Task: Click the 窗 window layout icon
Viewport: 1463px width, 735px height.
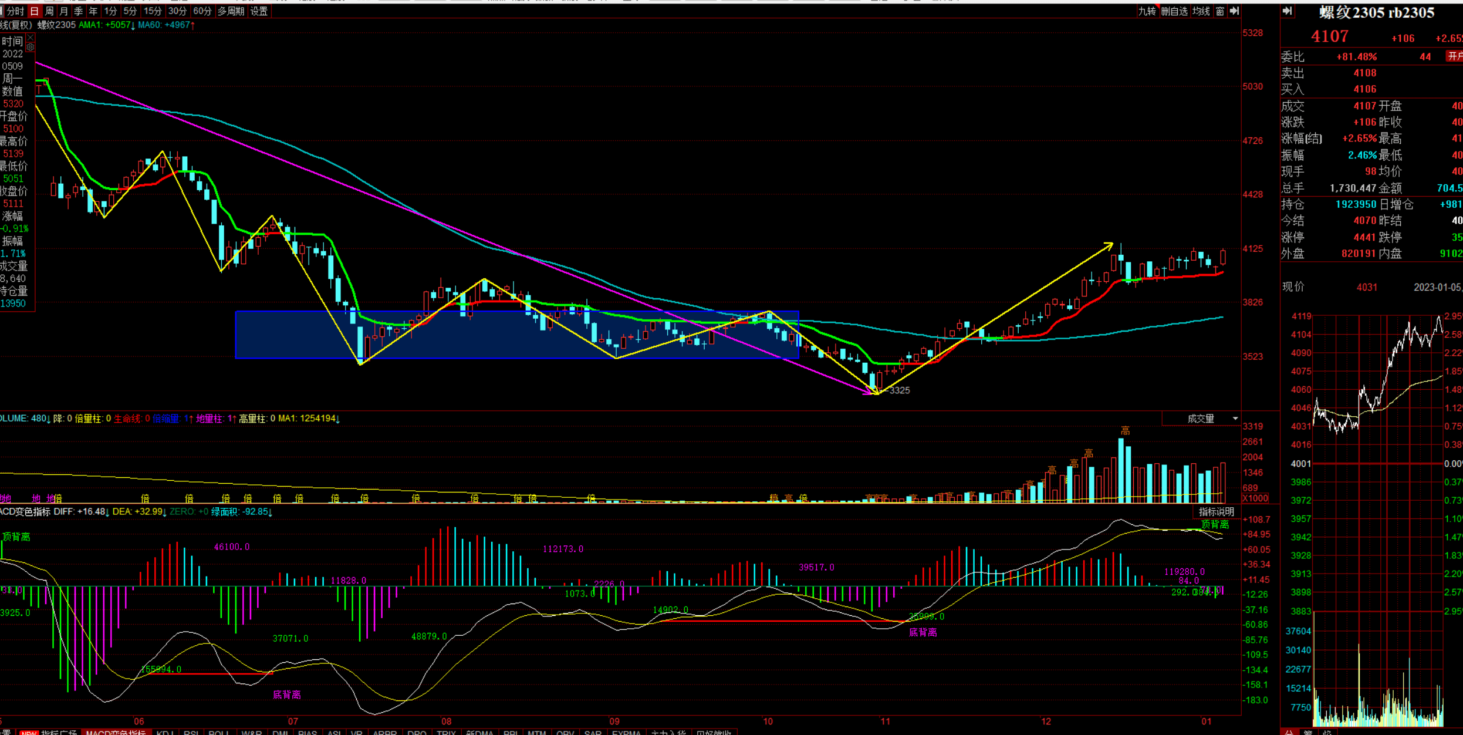Action: point(1220,11)
